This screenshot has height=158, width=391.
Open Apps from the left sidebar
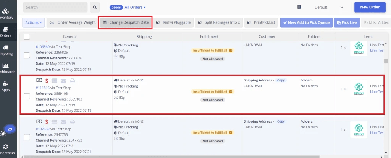pyautogui.click(x=6, y=86)
